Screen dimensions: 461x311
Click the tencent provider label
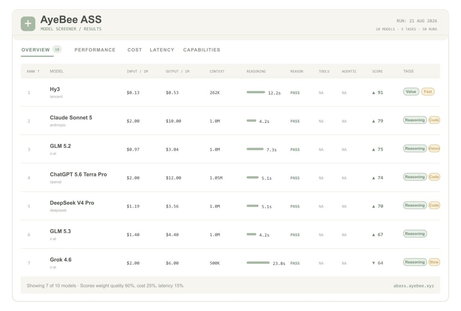pyautogui.click(x=56, y=97)
